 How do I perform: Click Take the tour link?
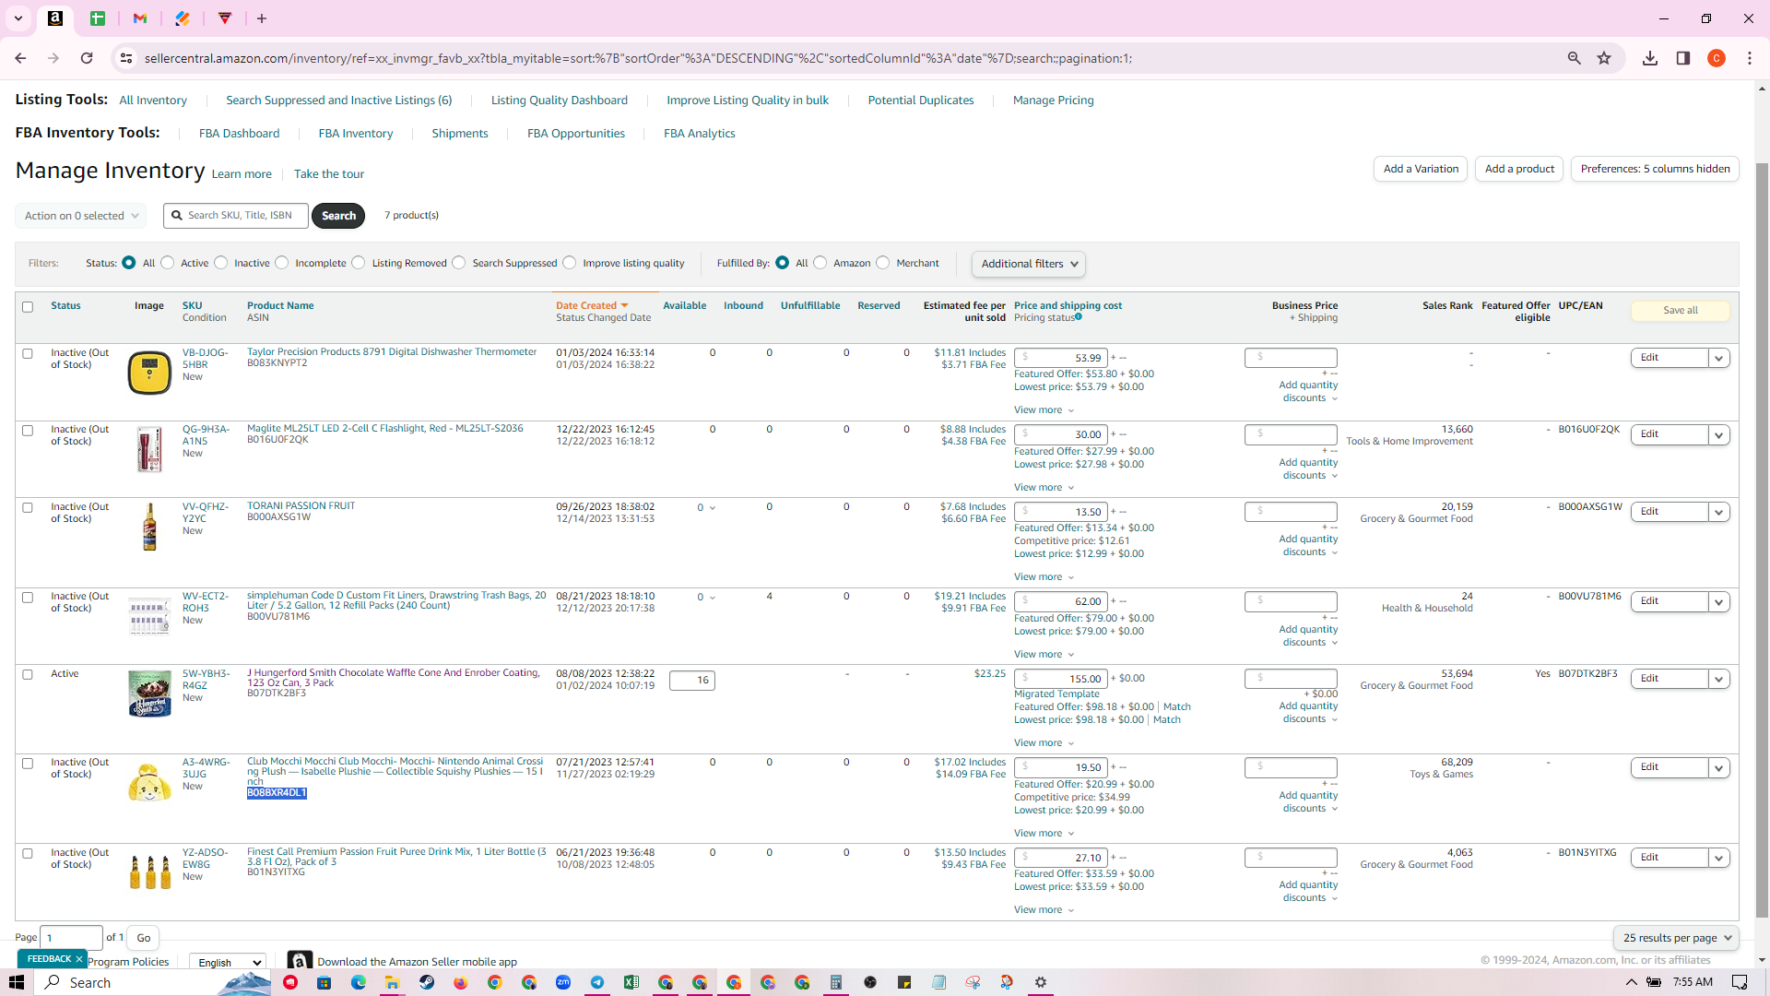329,174
